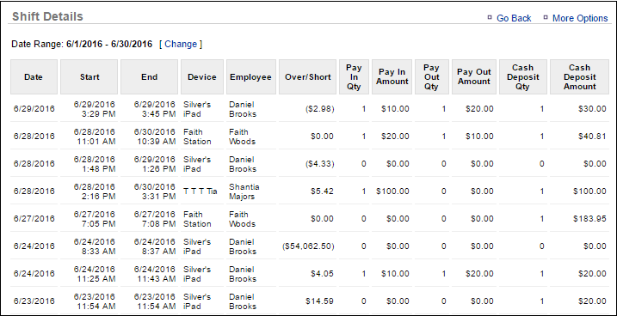Select the Device column header

pos(202,77)
